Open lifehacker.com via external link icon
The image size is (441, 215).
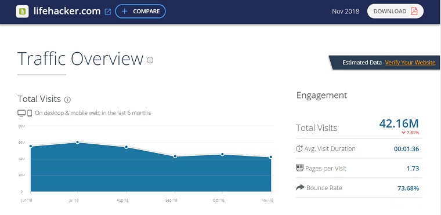click(x=108, y=12)
